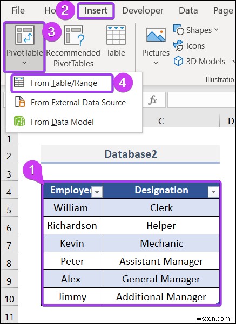This screenshot has width=236, height=324.
Task: Click the PivotTable icon in ribbon
Action: [25, 35]
